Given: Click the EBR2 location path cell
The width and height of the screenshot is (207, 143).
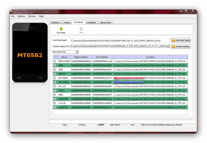Looking at the screenshot, I should coord(150,95).
